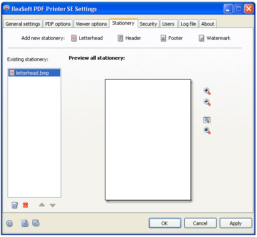Fit preview to window with zoom icon
The image size is (257, 237).
(207, 120)
